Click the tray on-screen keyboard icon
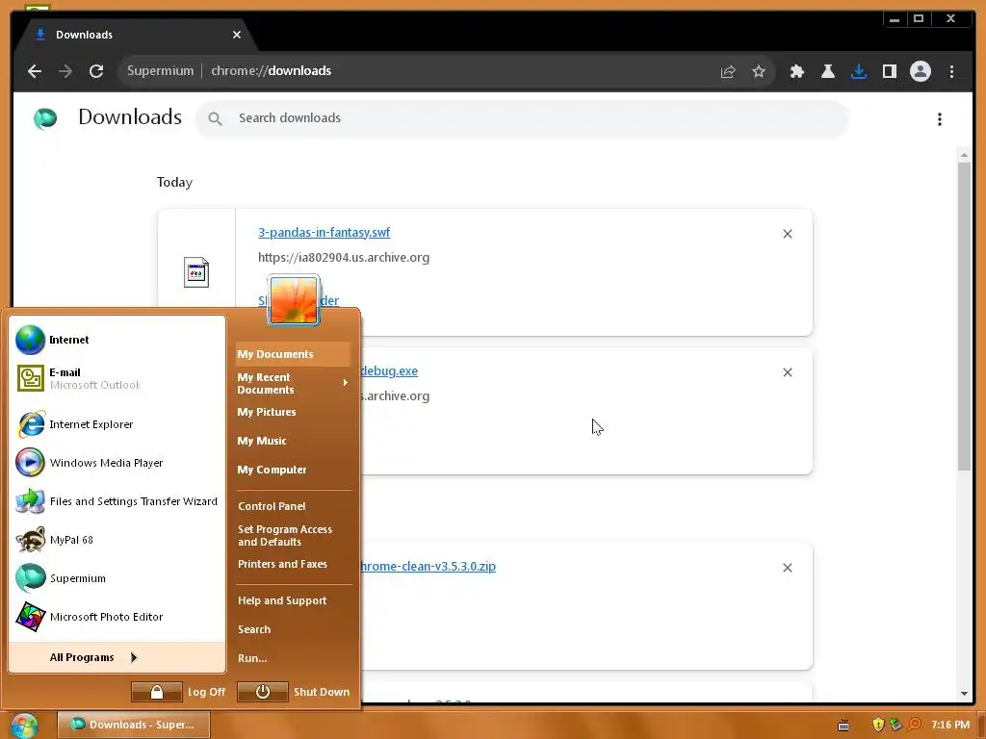Screen dimensions: 986x739 (843, 726)
